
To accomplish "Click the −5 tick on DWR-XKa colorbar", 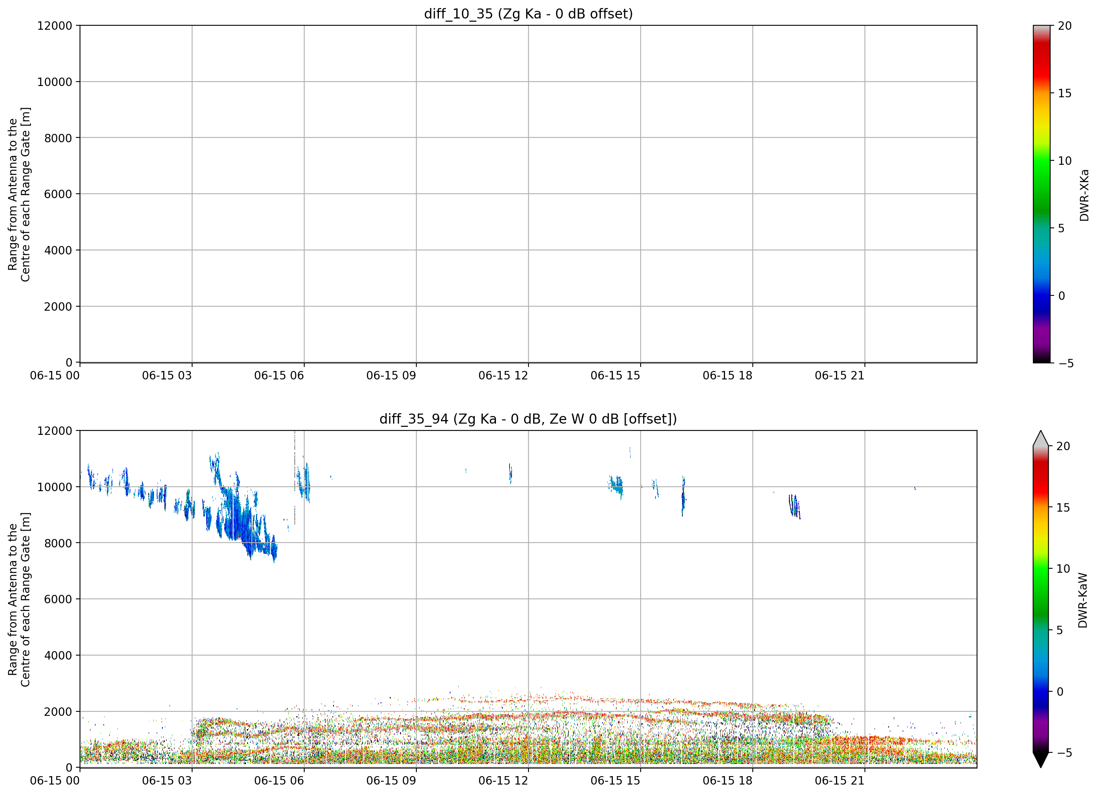I will (1065, 363).
